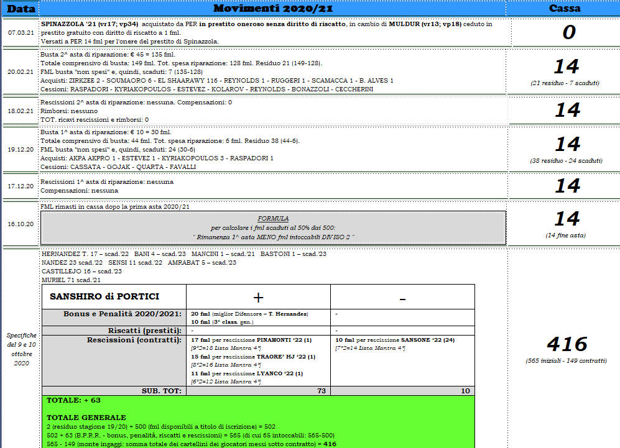Select the "Specifiche del 9 e 10 ottobre 2020" cell

(21, 349)
